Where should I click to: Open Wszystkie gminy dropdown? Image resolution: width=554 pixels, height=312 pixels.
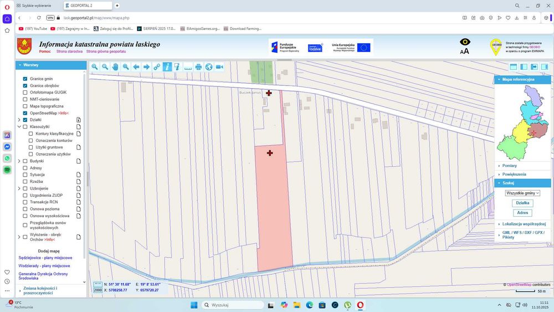click(x=522, y=193)
